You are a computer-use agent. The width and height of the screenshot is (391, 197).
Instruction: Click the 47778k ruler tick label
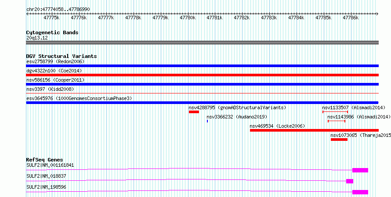pyautogui.click(x=133, y=18)
